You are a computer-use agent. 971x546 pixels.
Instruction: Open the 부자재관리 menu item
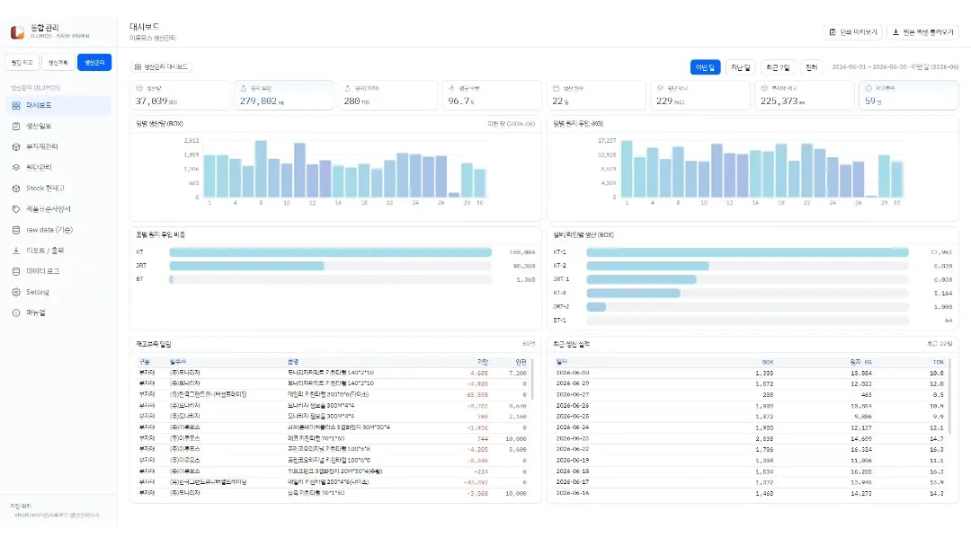58,147
